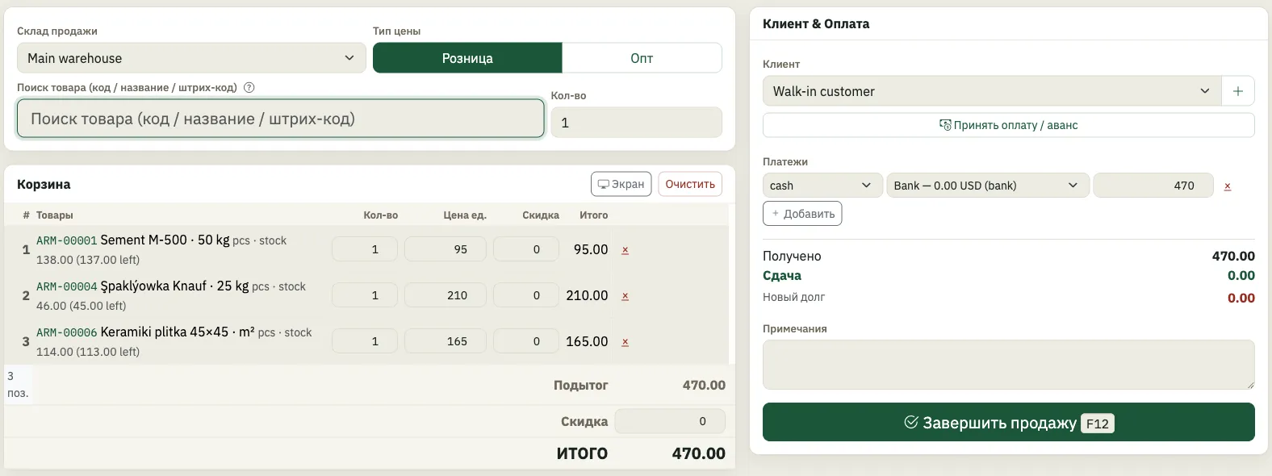The width and height of the screenshot is (1272, 476).
Task: Open customer display with Экран button
Action: pos(621,184)
